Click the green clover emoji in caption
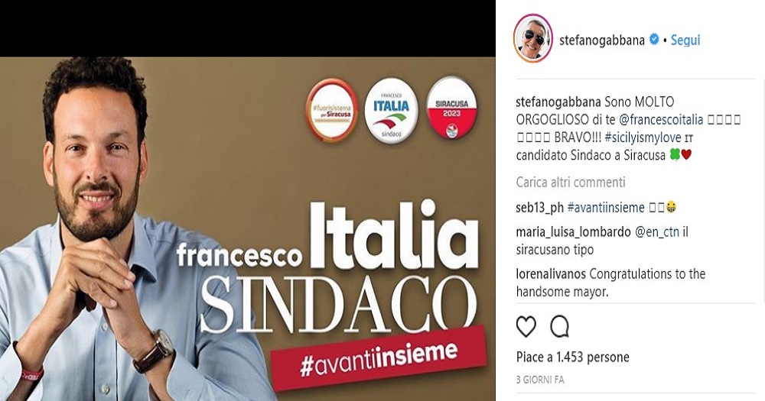Screen dimensions: 765x401 (x=675, y=155)
